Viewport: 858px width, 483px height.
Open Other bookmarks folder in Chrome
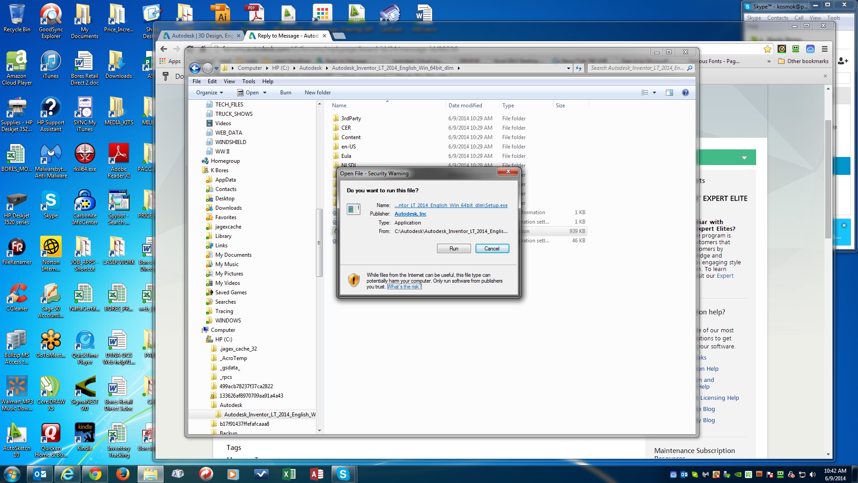pyautogui.click(x=803, y=61)
